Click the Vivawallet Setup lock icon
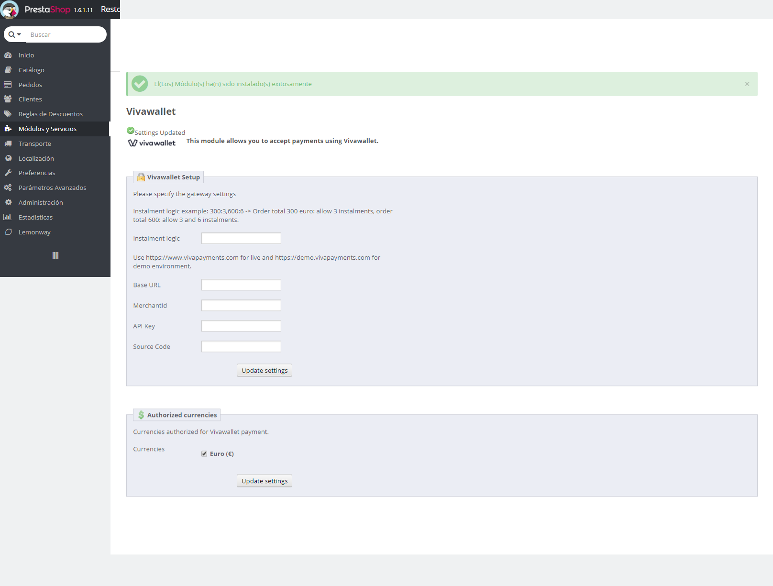773x586 pixels. [141, 177]
